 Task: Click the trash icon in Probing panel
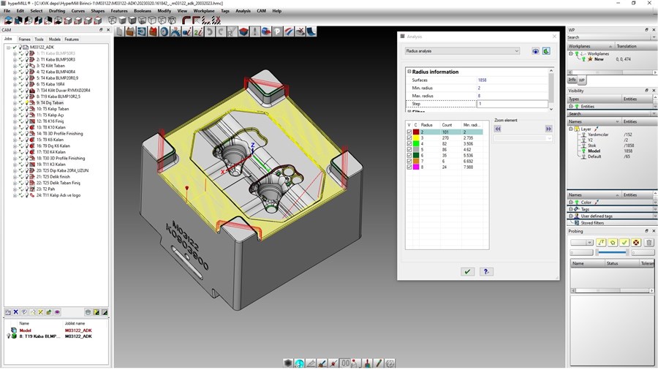click(648, 243)
